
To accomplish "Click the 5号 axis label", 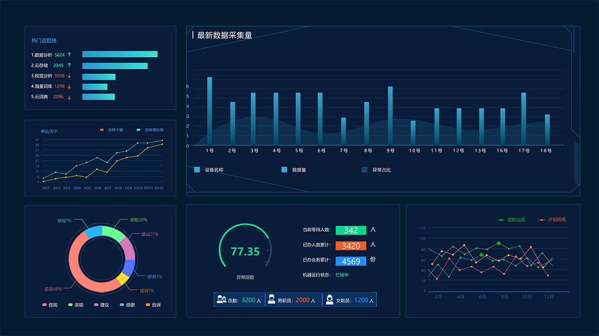I will click(299, 151).
